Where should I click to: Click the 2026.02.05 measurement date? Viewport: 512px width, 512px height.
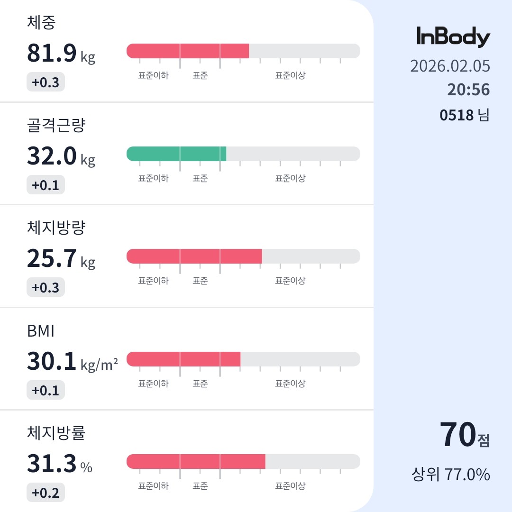coord(450,66)
